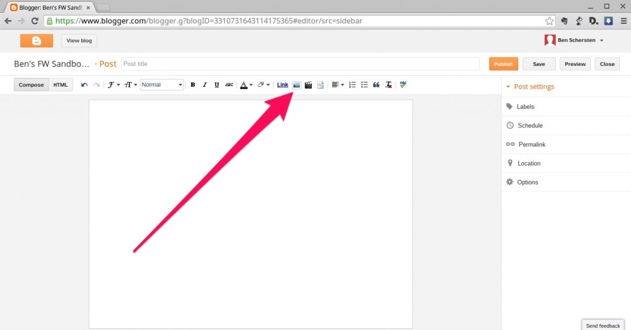631x330 pixels.
Task: Click the browser back arrow
Action: coord(8,21)
